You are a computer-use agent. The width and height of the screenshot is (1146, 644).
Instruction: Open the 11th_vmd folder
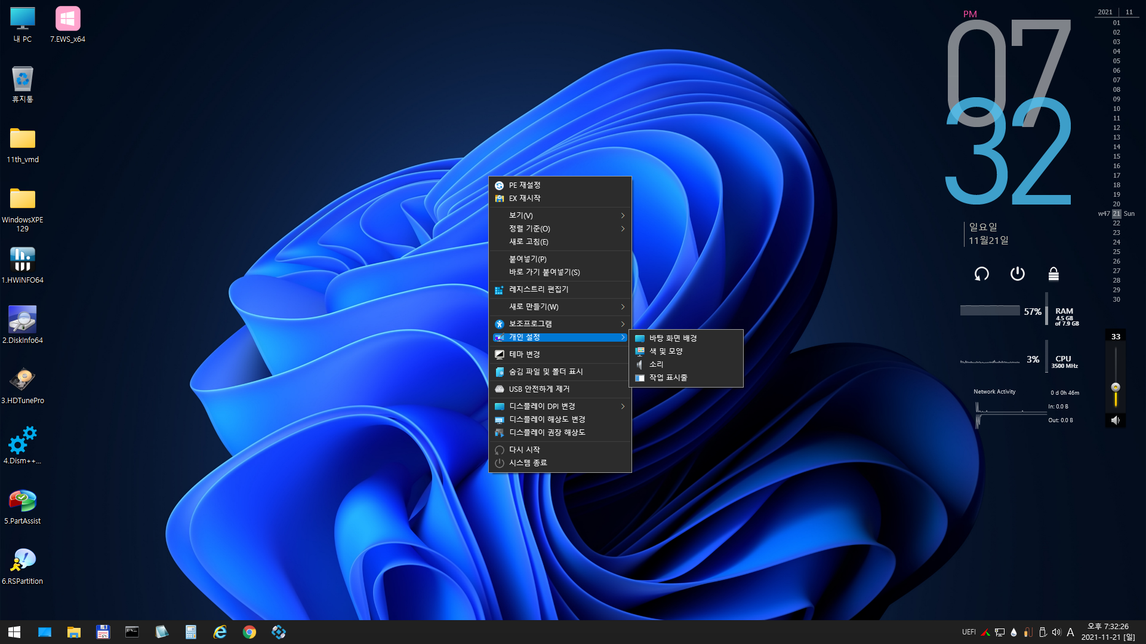coord(23,145)
